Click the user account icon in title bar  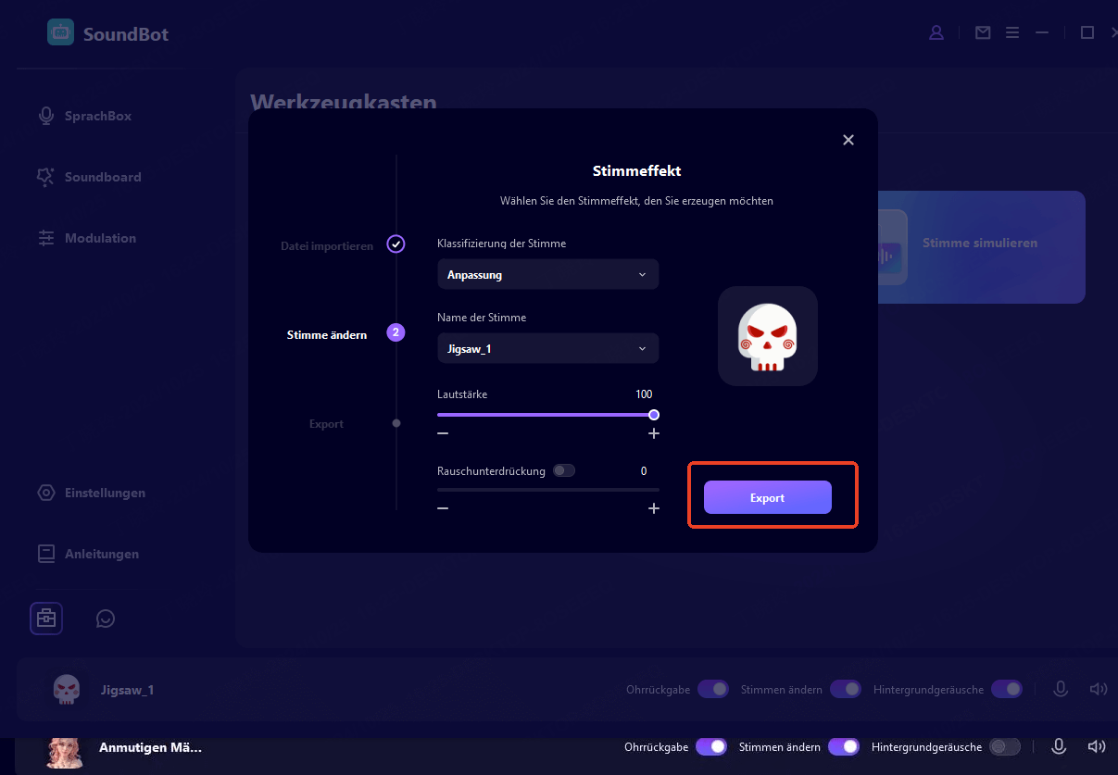936,32
